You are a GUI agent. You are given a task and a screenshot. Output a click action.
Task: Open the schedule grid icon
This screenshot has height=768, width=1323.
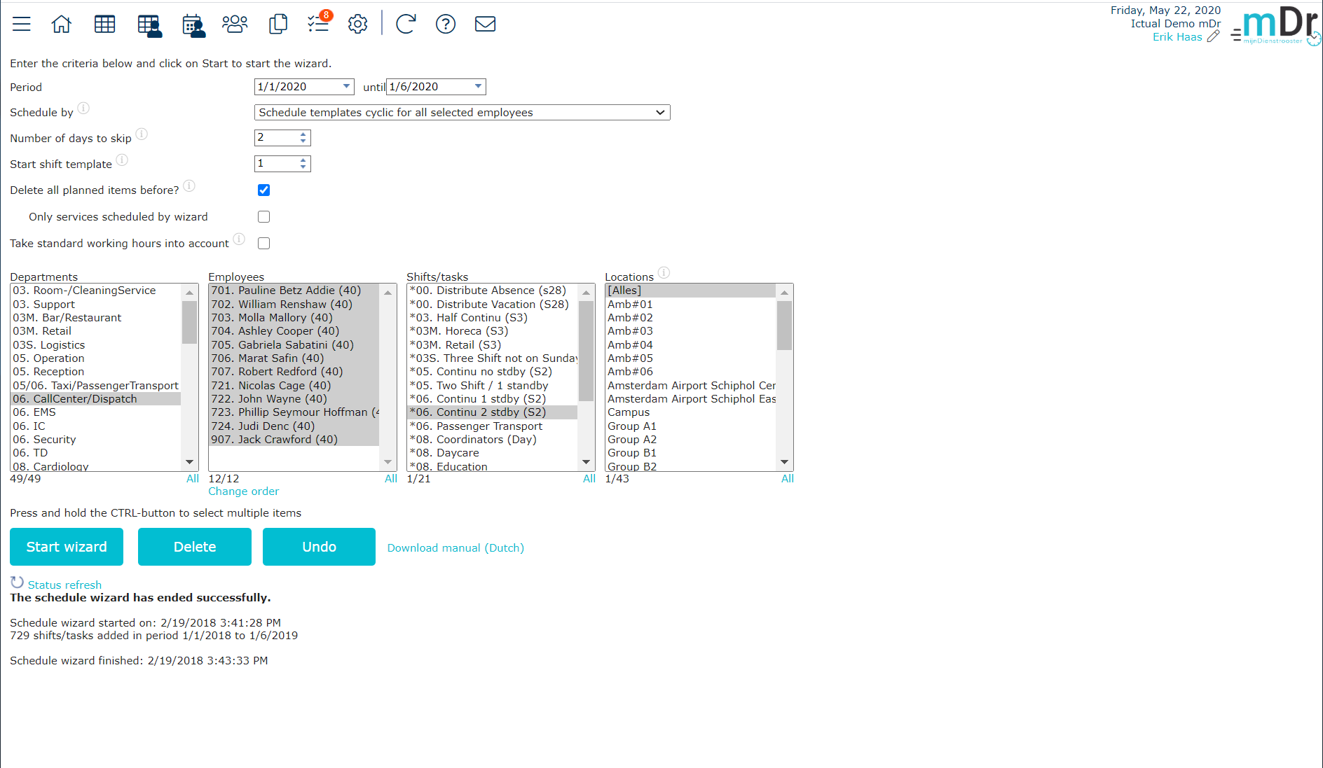(104, 24)
